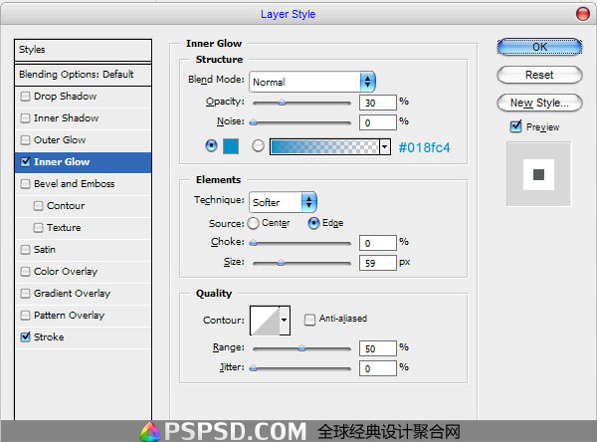Select the gradient fill radio button

pos(258,146)
